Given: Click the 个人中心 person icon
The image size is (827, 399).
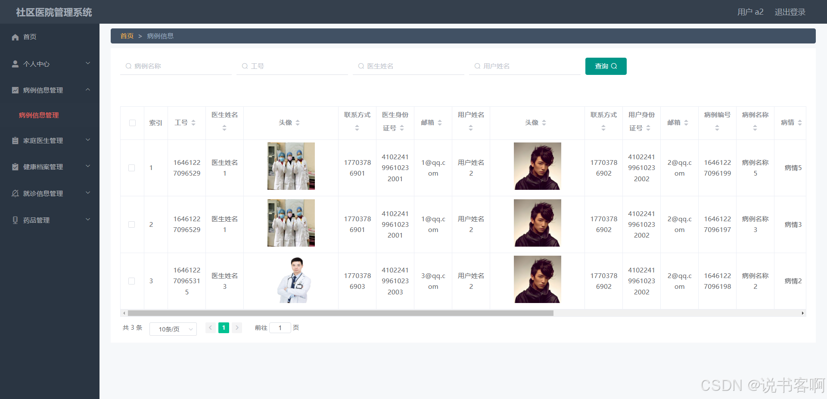Looking at the screenshot, I should click(x=15, y=64).
